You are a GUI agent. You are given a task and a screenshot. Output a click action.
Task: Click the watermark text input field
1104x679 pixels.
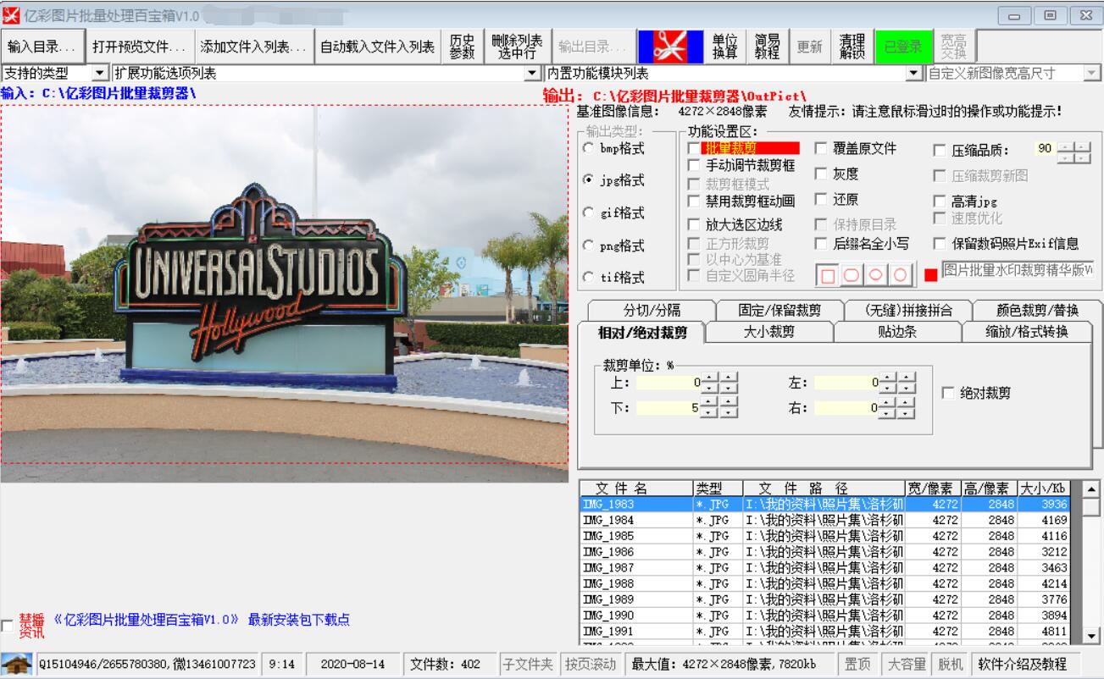click(1018, 270)
